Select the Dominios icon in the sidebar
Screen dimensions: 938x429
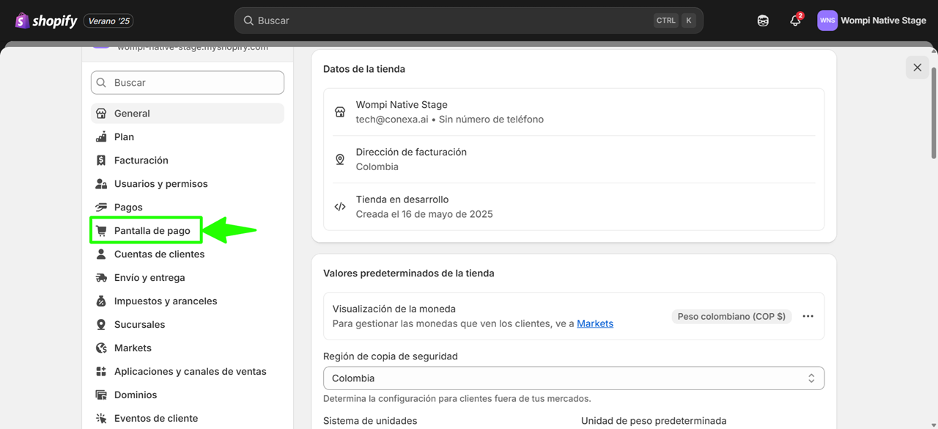tap(101, 395)
